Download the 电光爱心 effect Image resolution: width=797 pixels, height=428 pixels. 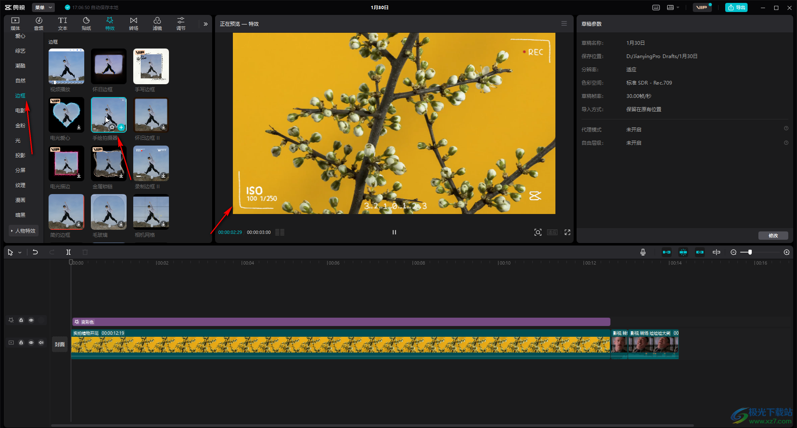[79, 127]
